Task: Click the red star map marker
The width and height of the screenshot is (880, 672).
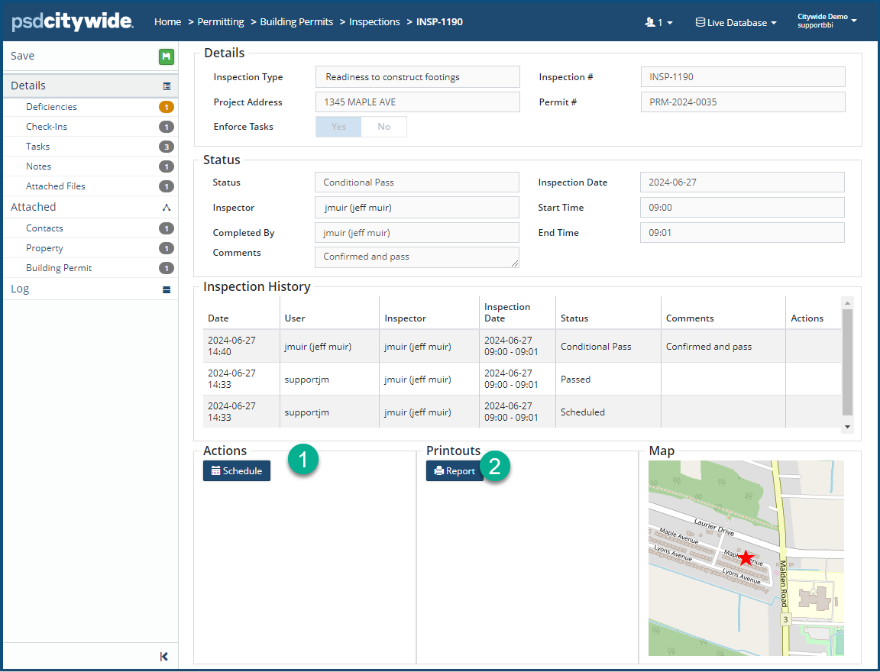Action: pyautogui.click(x=746, y=558)
